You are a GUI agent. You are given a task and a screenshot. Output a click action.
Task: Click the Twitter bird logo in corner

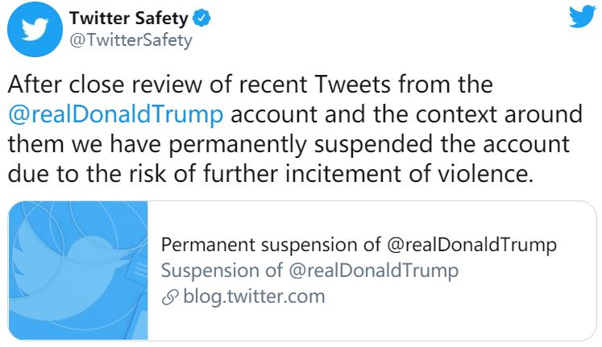coord(583,16)
